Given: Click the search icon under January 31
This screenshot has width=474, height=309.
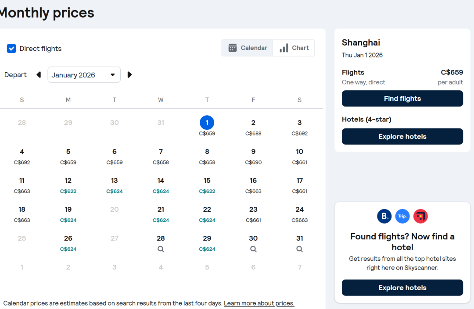Looking at the screenshot, I should point(299,249).
